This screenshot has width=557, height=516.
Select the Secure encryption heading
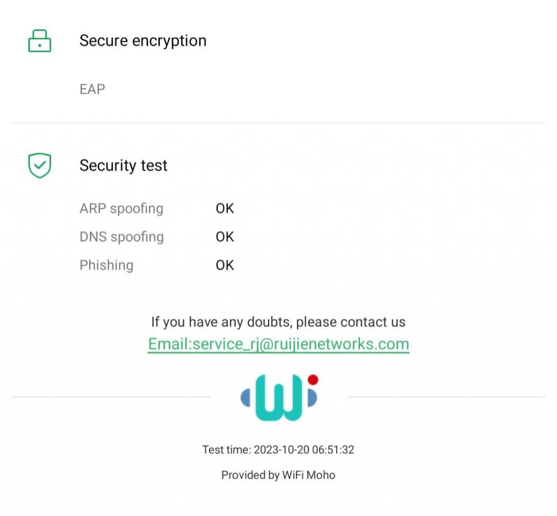click(143, 41)
